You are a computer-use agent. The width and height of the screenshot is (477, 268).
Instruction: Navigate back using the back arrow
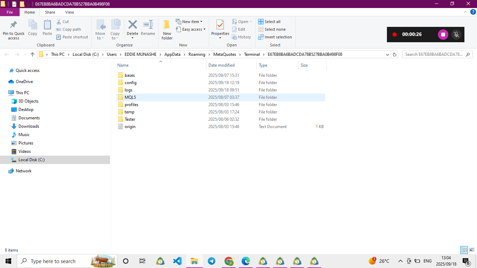click(x=7, y=54)
